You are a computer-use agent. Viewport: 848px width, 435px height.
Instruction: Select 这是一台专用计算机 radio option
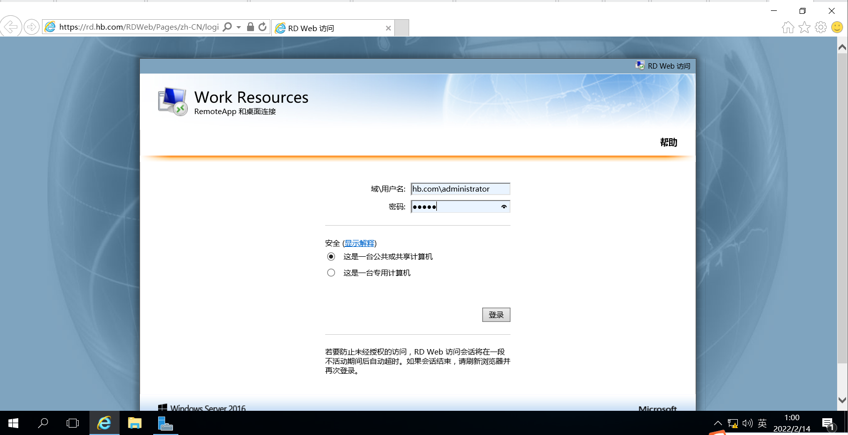coord(331,273)
